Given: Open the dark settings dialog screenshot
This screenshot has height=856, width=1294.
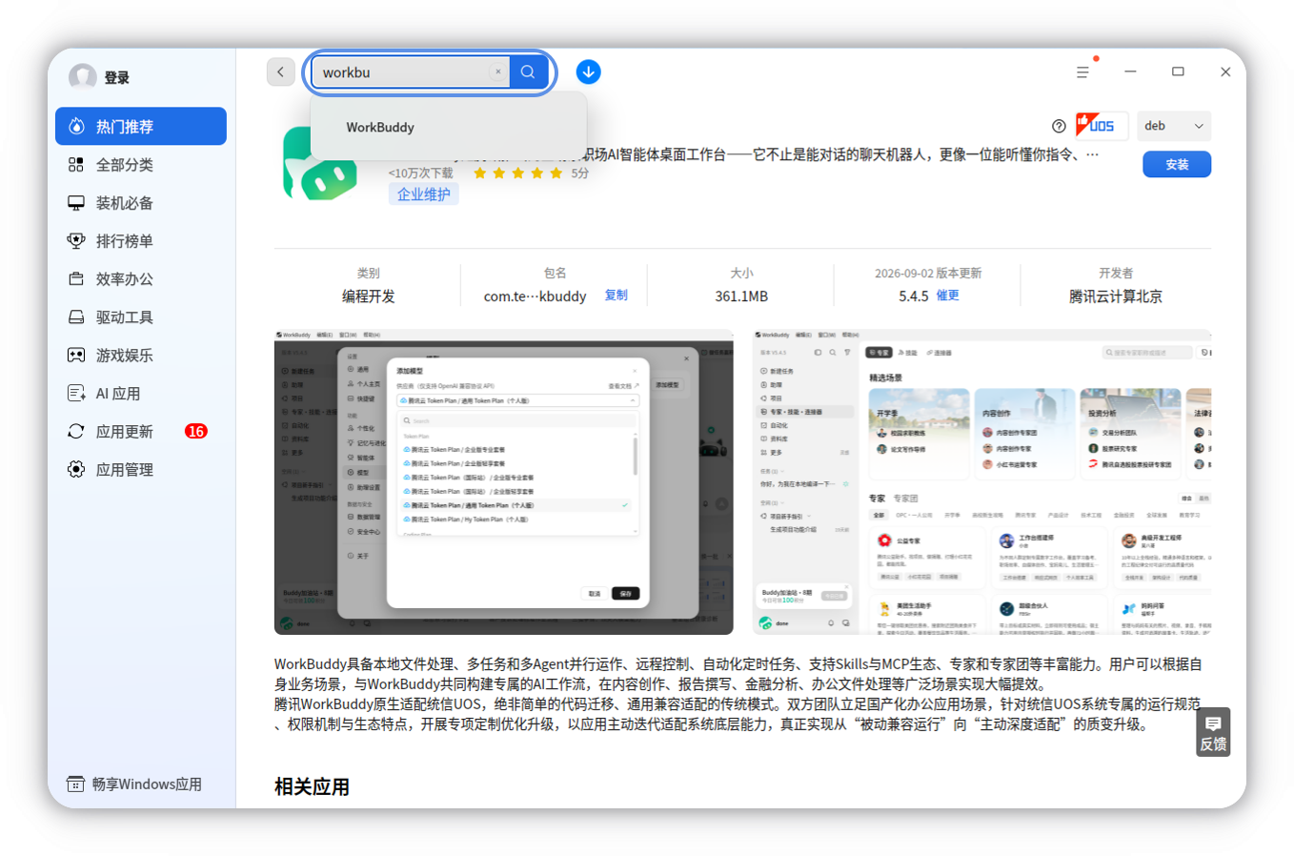Looking at the screenshot, I should (x=504, y=482).
